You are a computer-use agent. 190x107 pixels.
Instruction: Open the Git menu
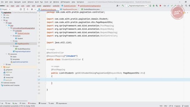[x=51, y=2]
